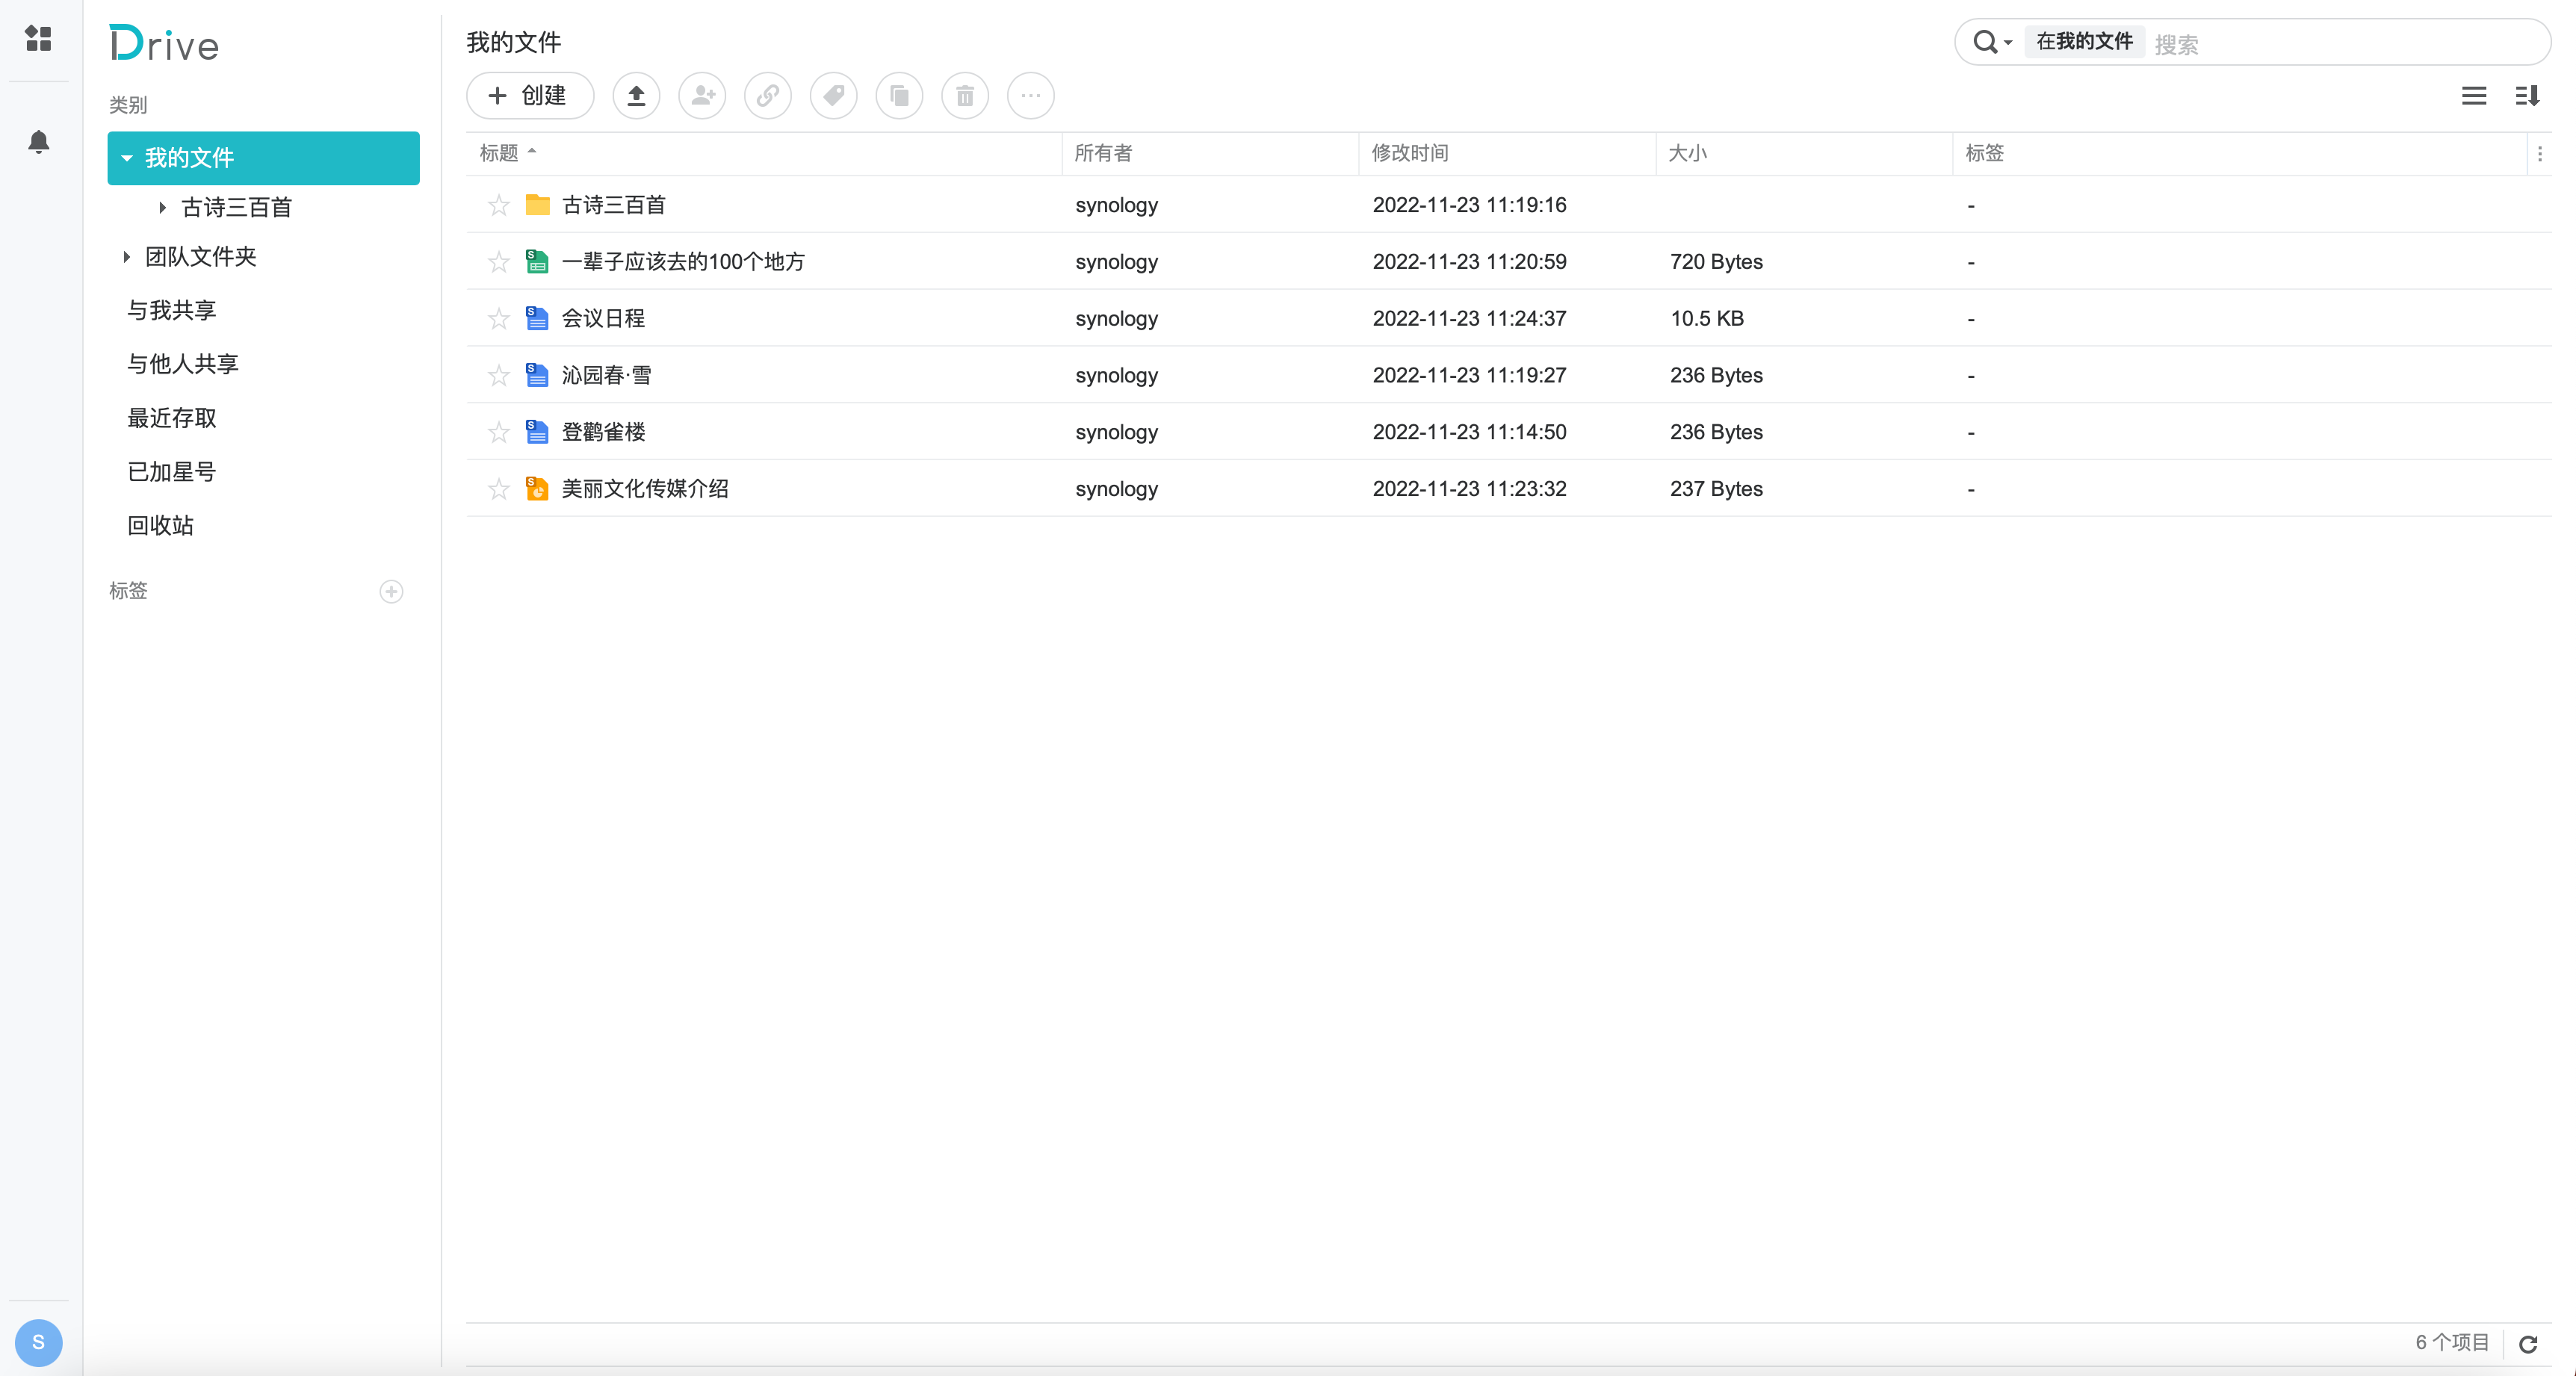
Task: Open the 回收站 category
Action: (160, 525)
